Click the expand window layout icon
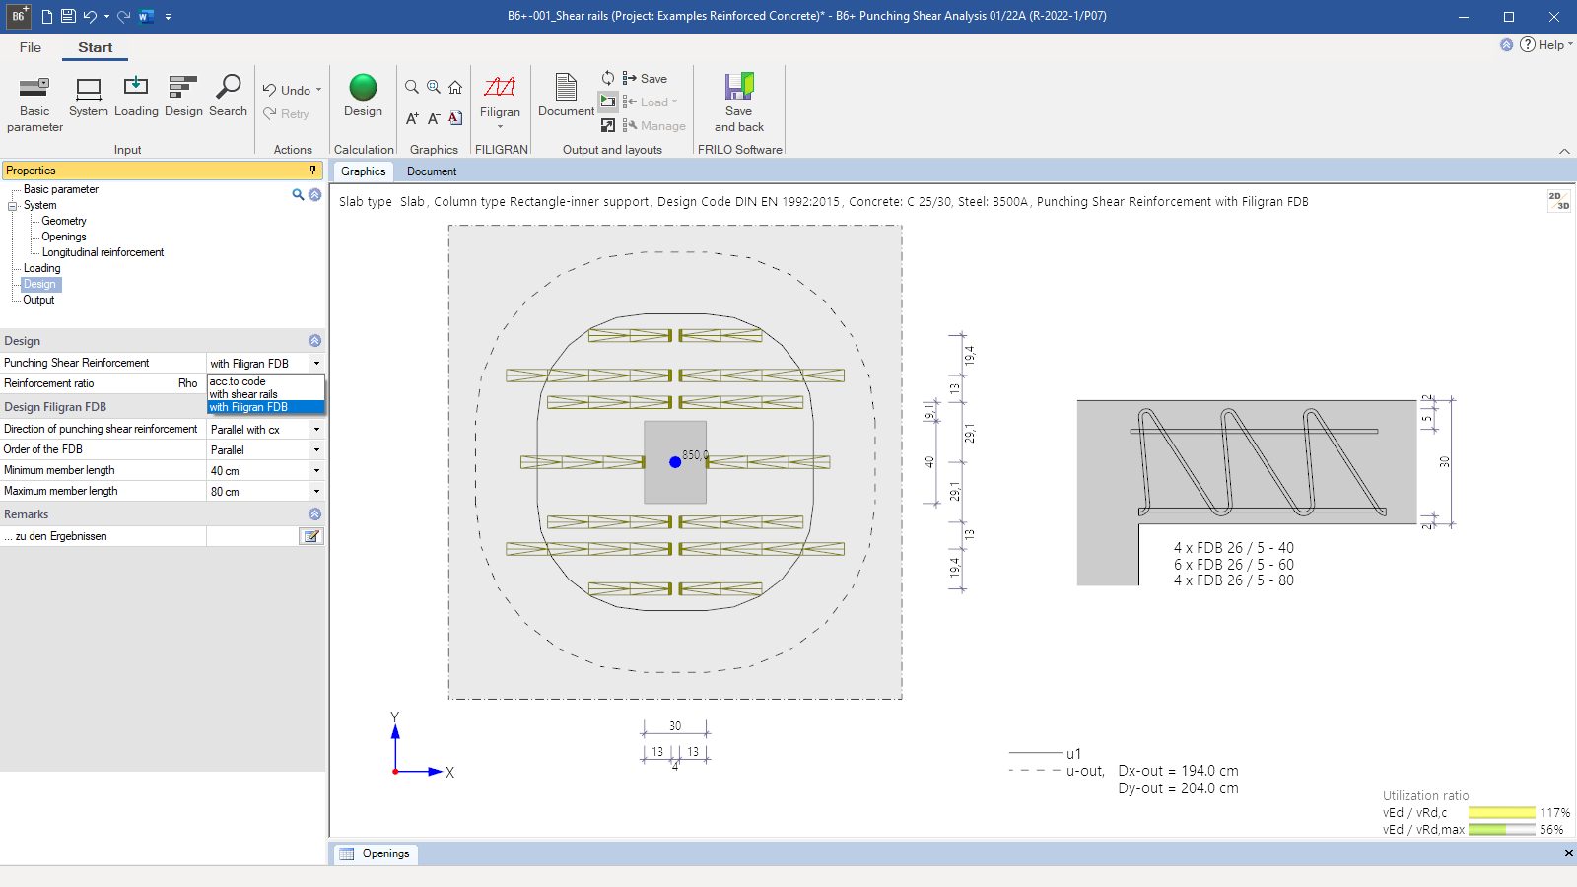This screenshot has width=1577, height=887. [608, 125]
